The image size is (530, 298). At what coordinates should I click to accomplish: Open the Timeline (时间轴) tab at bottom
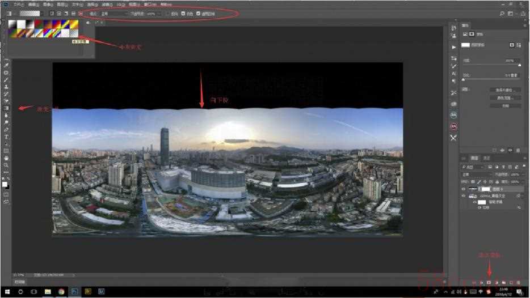pos(20,282)
